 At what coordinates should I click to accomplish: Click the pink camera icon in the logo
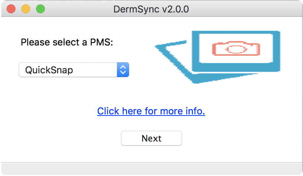236,48
